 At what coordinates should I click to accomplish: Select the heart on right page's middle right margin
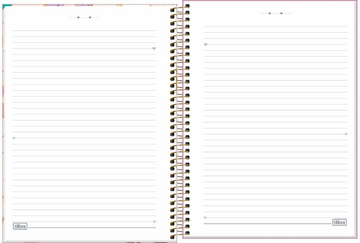[x=346, y=134]
